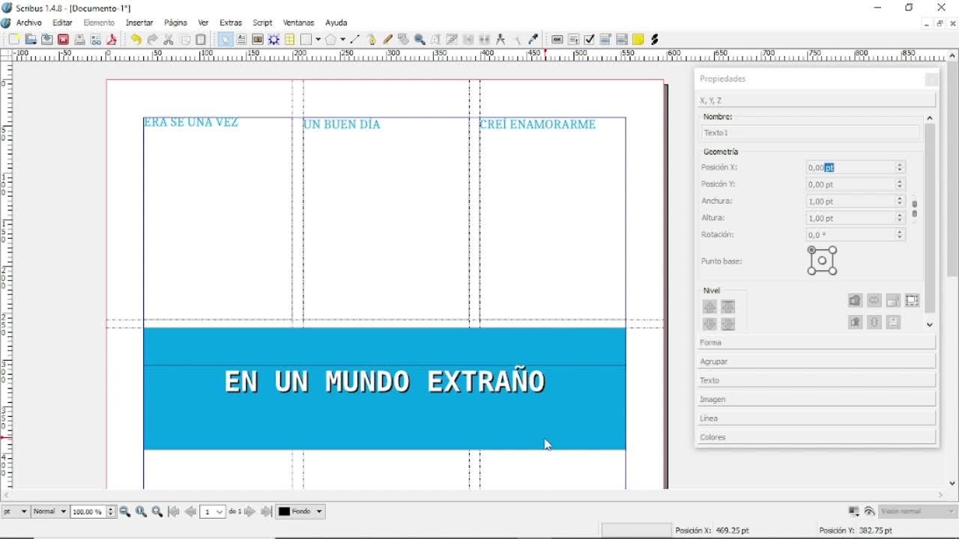Go to the next page arrow
This screenshot has height=539, width=959.
point(249,512)
